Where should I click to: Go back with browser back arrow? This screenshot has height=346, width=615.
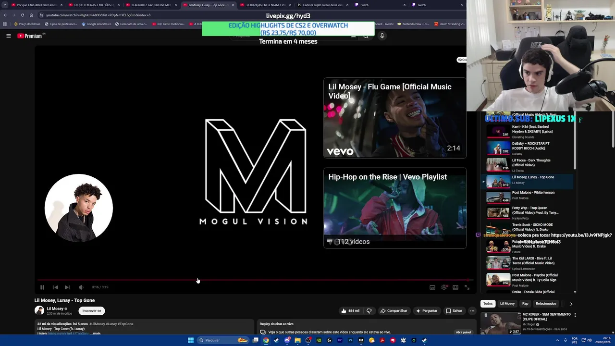[x=5, y=15]
